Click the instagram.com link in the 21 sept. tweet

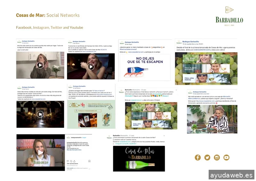tap(126, 144)
